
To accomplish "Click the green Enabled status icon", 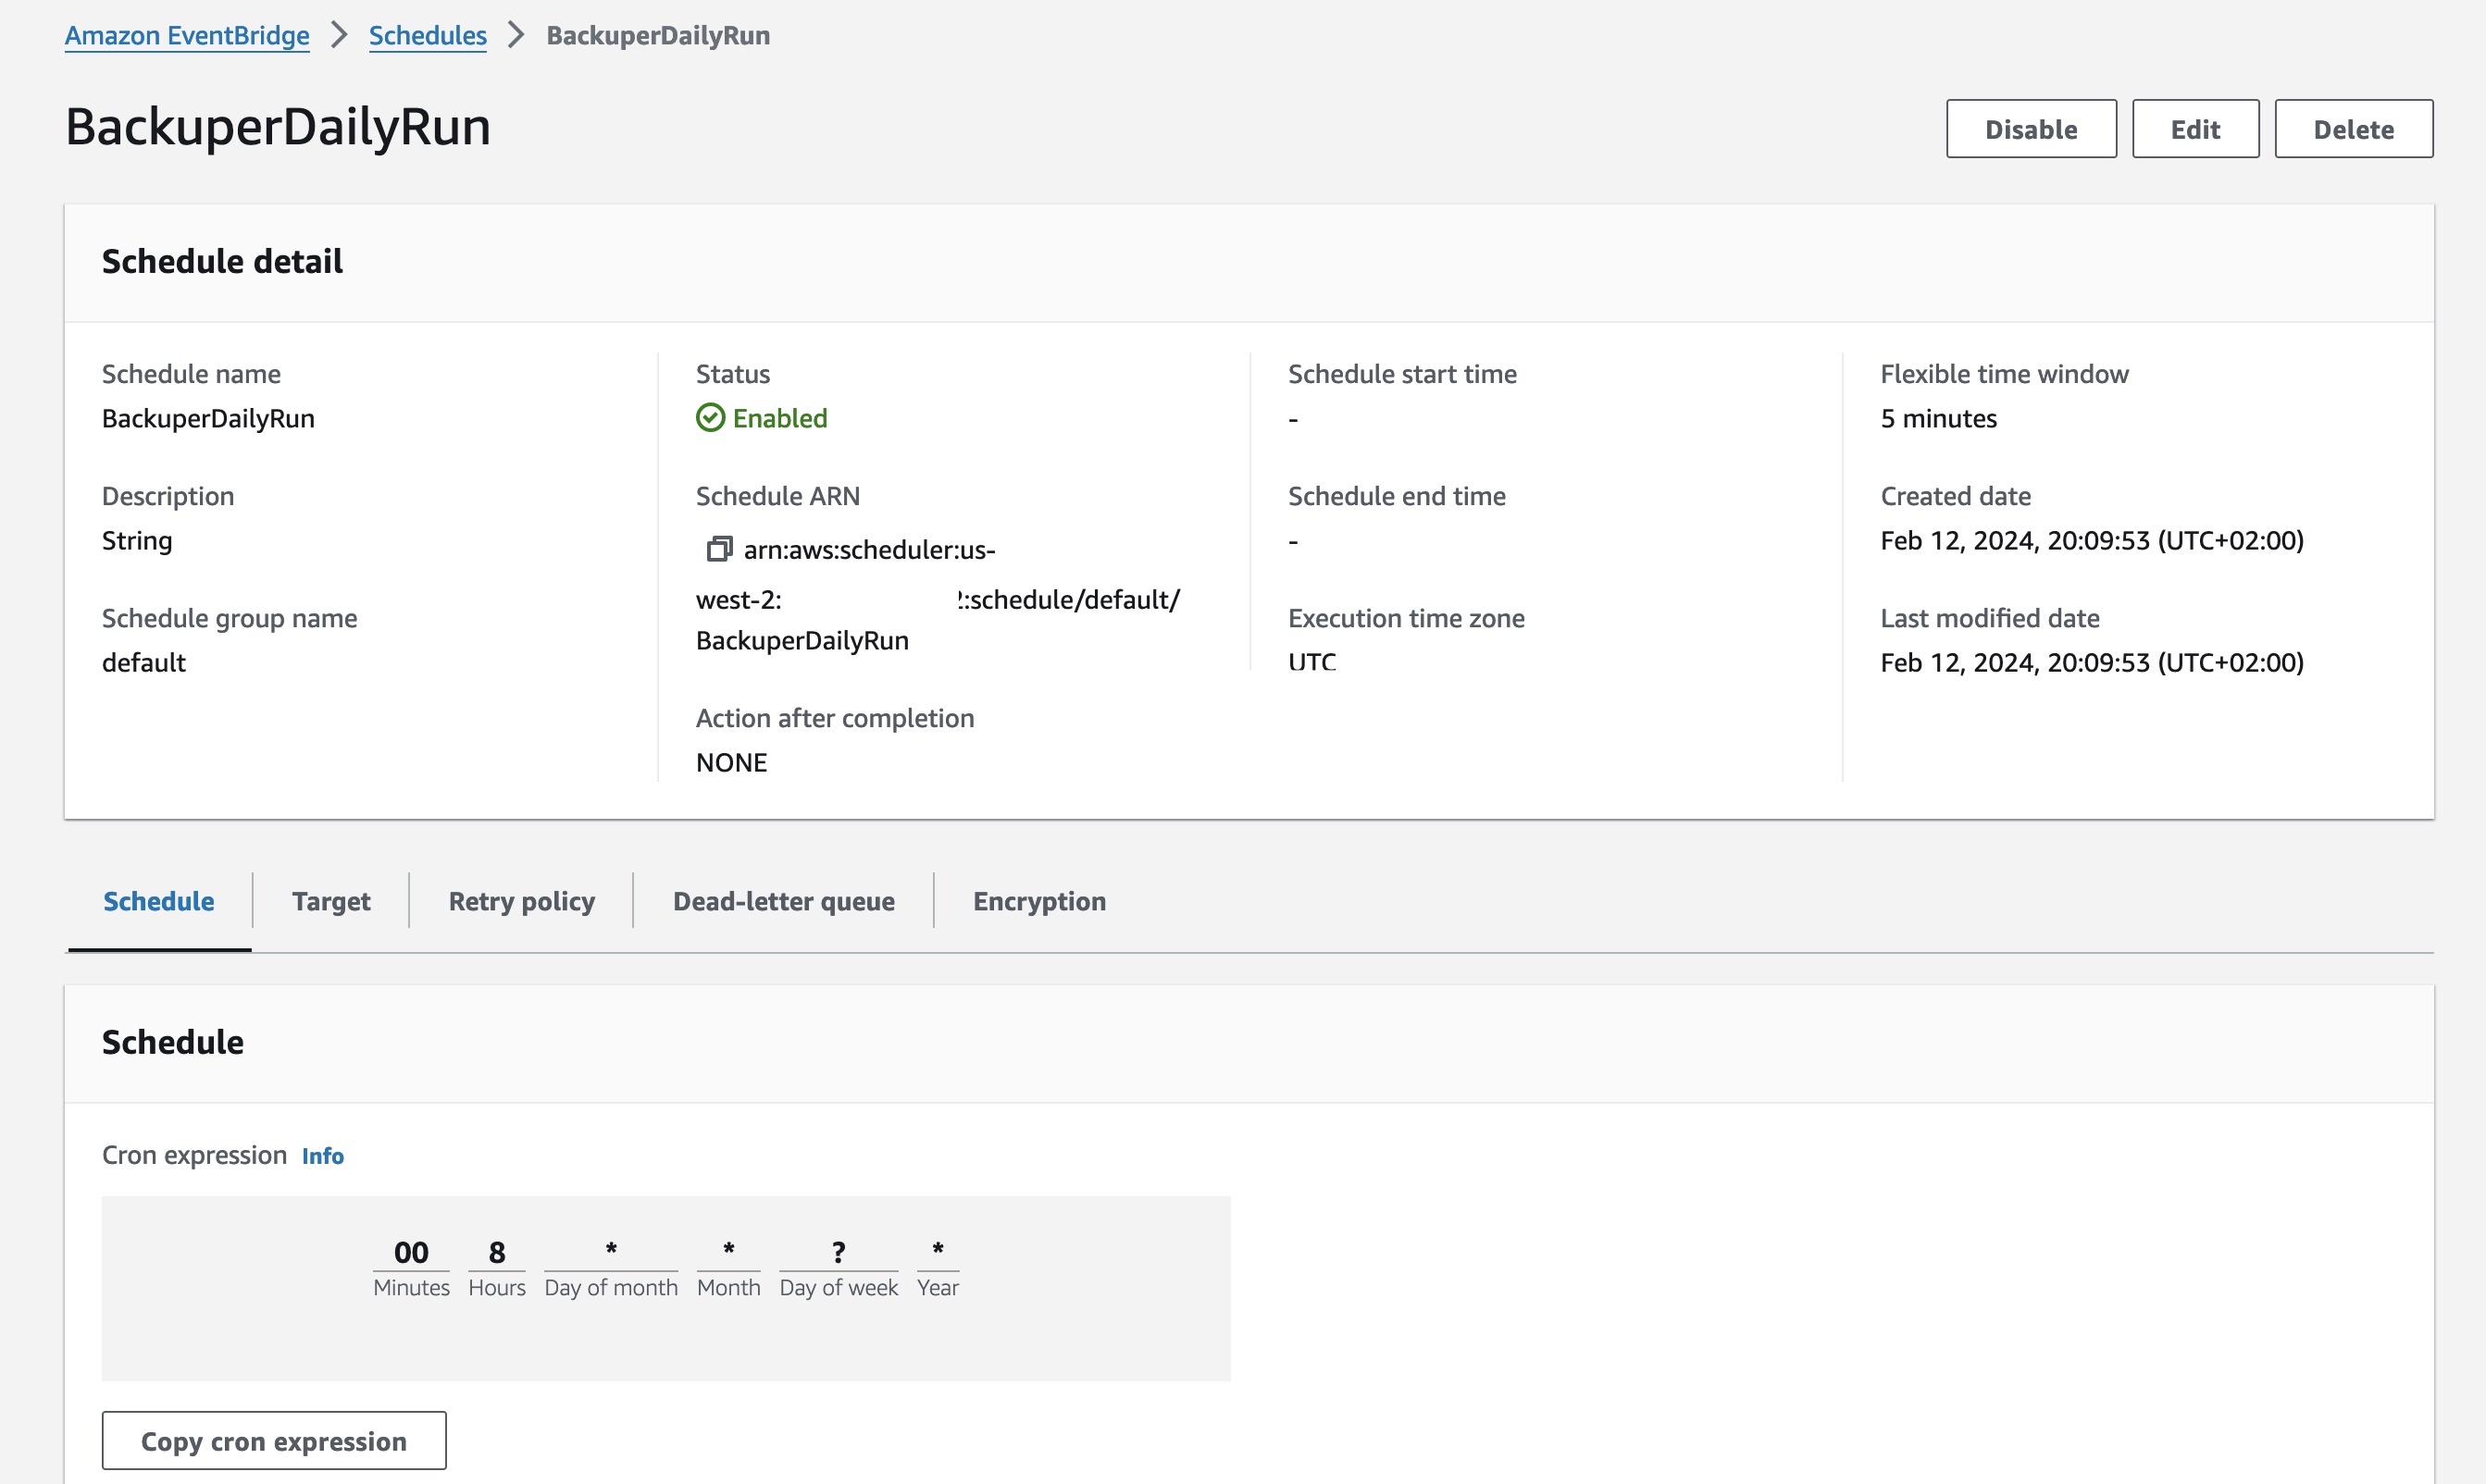I will 710,418.
